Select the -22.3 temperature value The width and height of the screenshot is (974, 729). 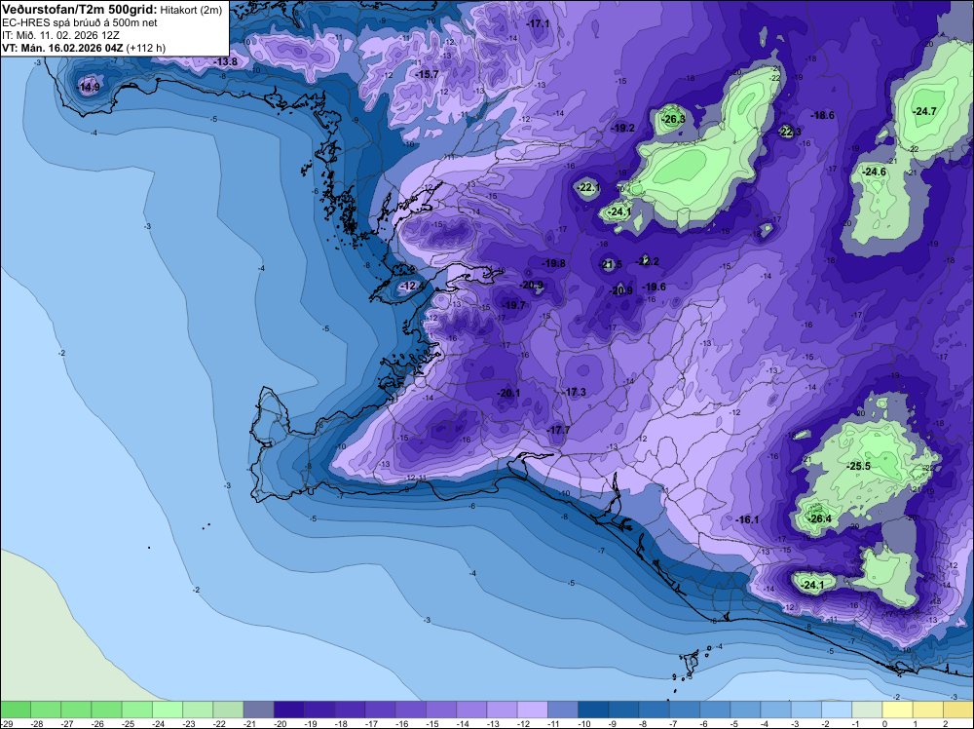coord(790,132)
